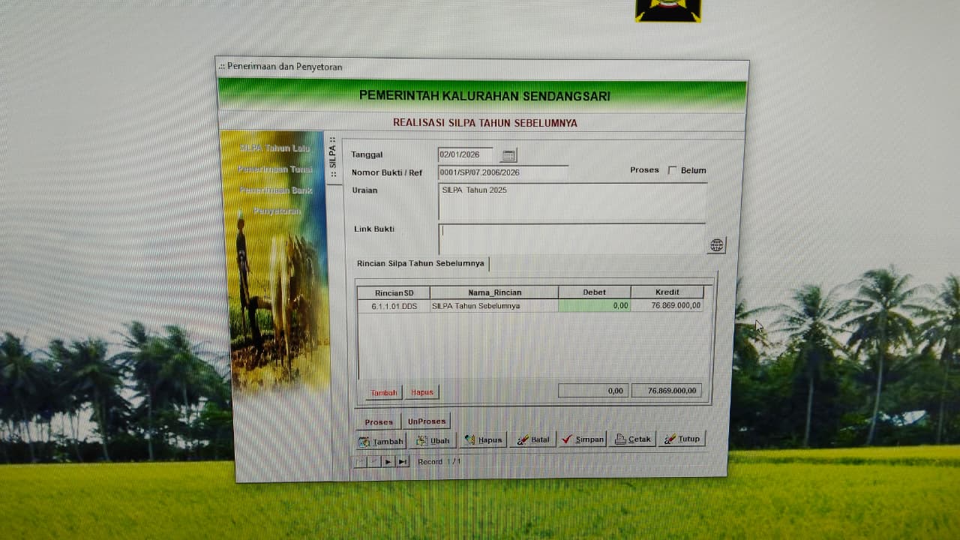Click the globe icon next to Link Bukti
This screenshot has width=960, height=540.
716,245
